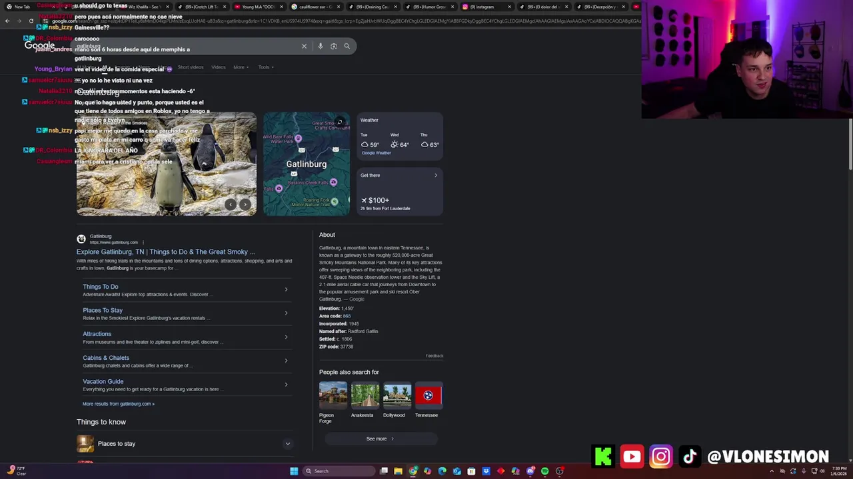Image resolution: width=853 pixels, height=479 pixels.
Task: Click the page vertical scrollbar thumb
Action: click(850, 144)
